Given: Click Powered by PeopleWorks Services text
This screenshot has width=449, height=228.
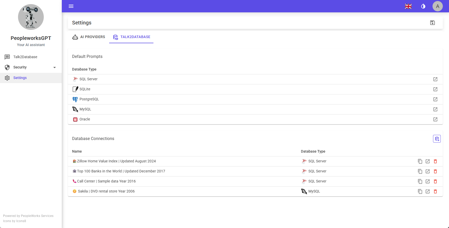Looking at the screenshot, I should tap(28, 216).
